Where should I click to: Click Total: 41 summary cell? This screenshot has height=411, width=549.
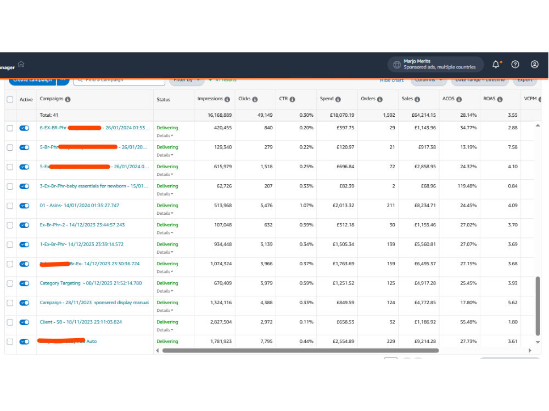[x=49, y=115]
